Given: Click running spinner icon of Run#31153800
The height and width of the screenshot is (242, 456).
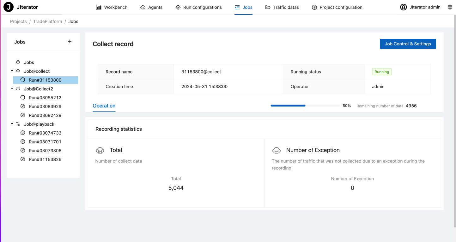Looking at the screenshot, I should tap(23, 80).
